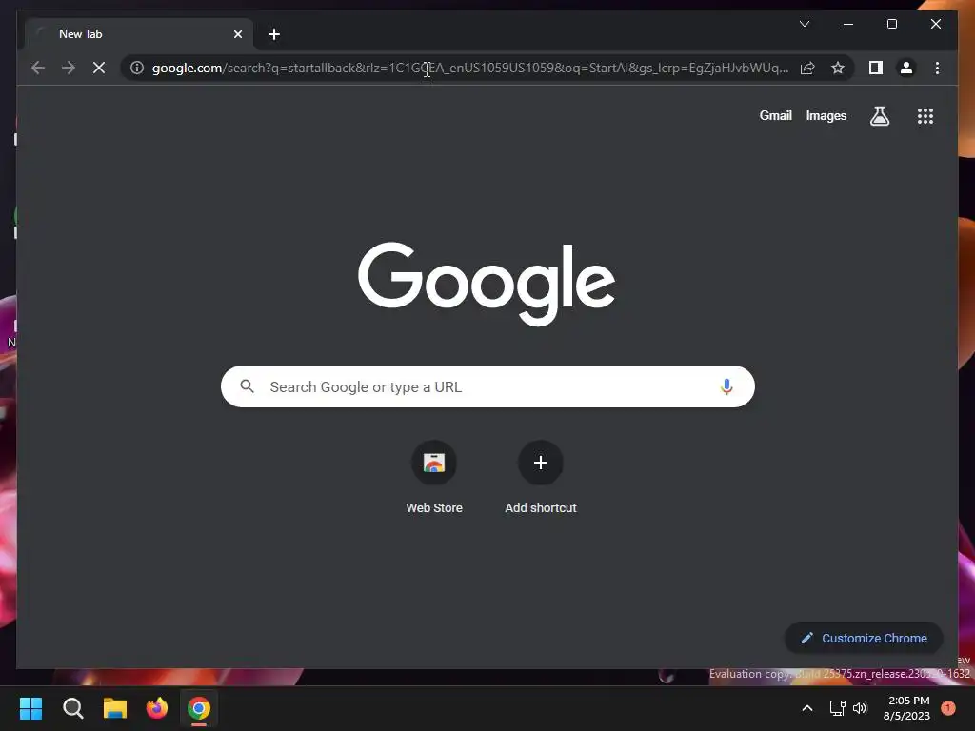Open volume control in tray
This screenshot has width=975, height=731.
pos(860,708)
